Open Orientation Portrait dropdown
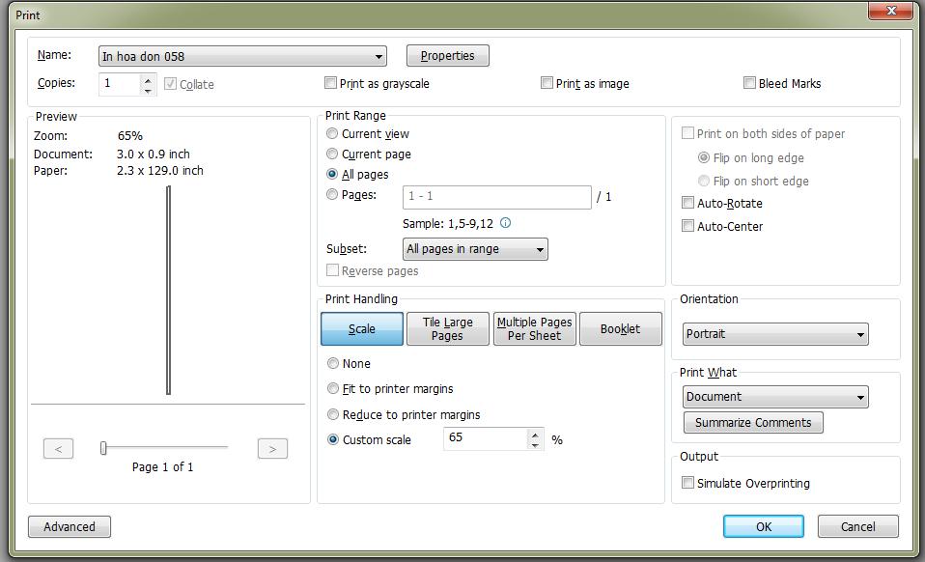The height and width of the screenshot is (562, 925). 775,334
